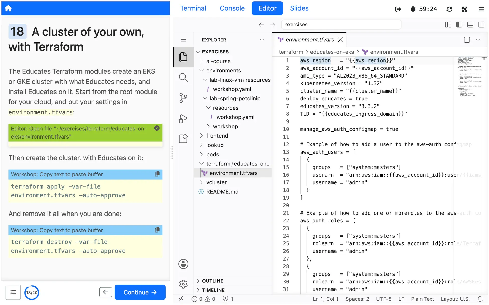This screenshot has width=489, height=305.
Task: Click the hamburger menu above activity bar
Action: [x=183, y=40]
